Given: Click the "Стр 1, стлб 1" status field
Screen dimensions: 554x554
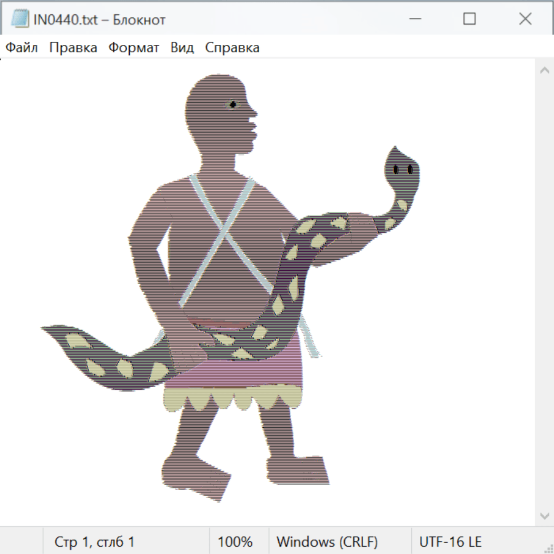Looking at the screenshot, I should point(94,542).
